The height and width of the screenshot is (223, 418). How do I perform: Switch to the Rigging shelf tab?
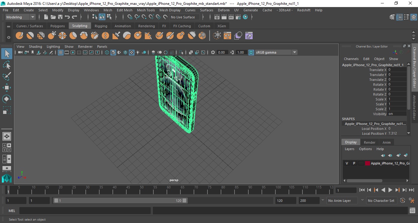(x=101, y=26)
